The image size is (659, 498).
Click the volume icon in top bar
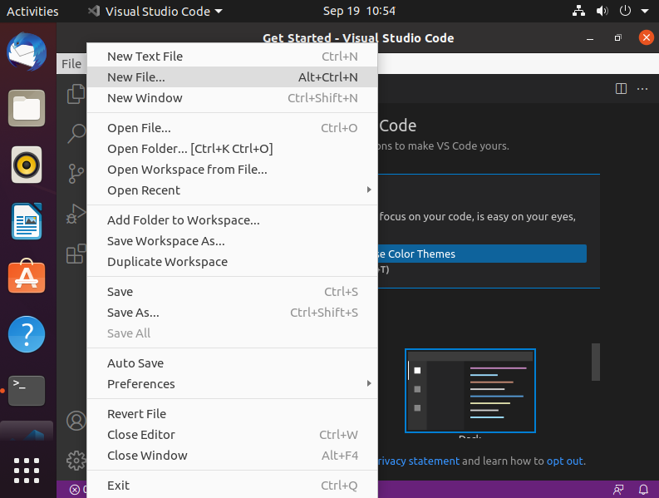click(602, 11)
